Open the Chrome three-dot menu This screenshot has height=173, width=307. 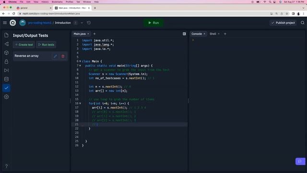304,13
